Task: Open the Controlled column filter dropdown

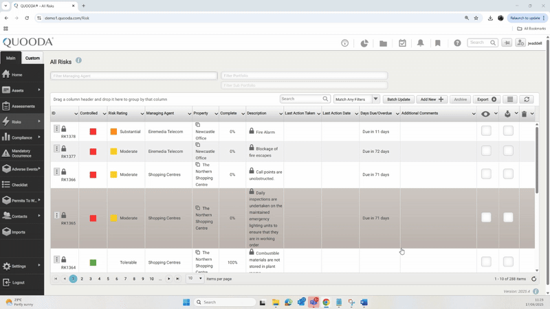Action: tap(104, 114)
